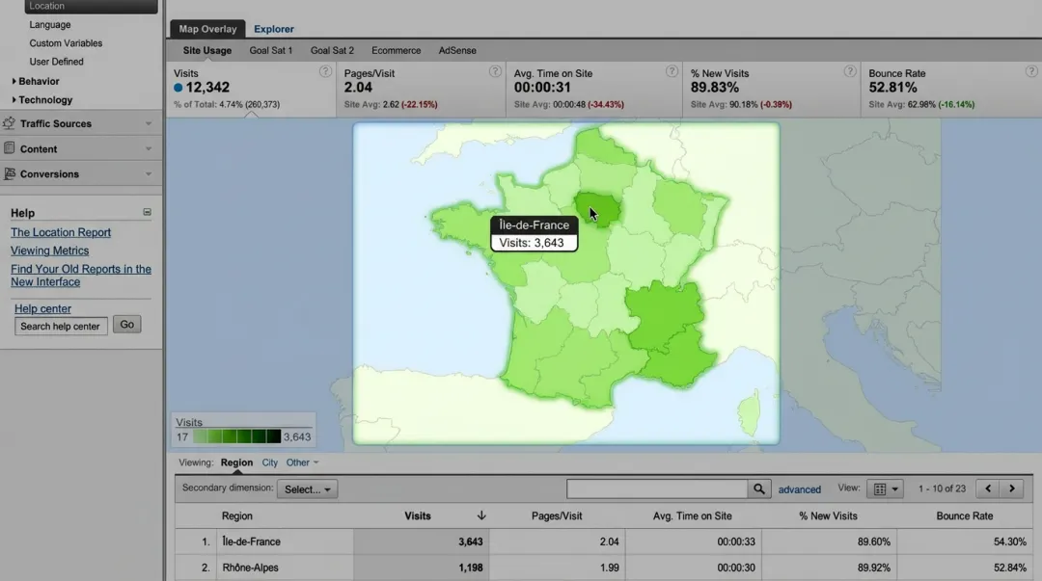Click the Corsica island on the map

pyautogui.click(x=750, y=413)
